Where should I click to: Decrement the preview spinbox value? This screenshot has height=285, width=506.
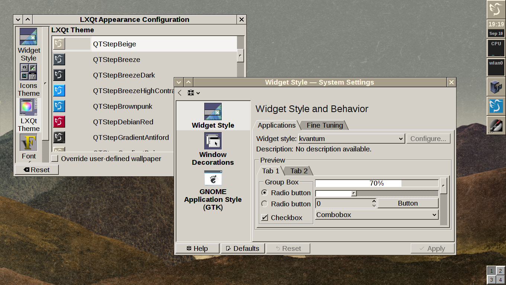[374, 205]
